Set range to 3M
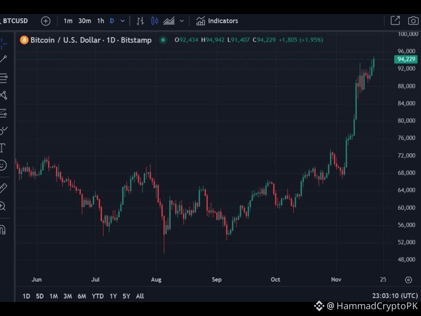The width and height of the screenshot is (421, 316). coord(68,296)
